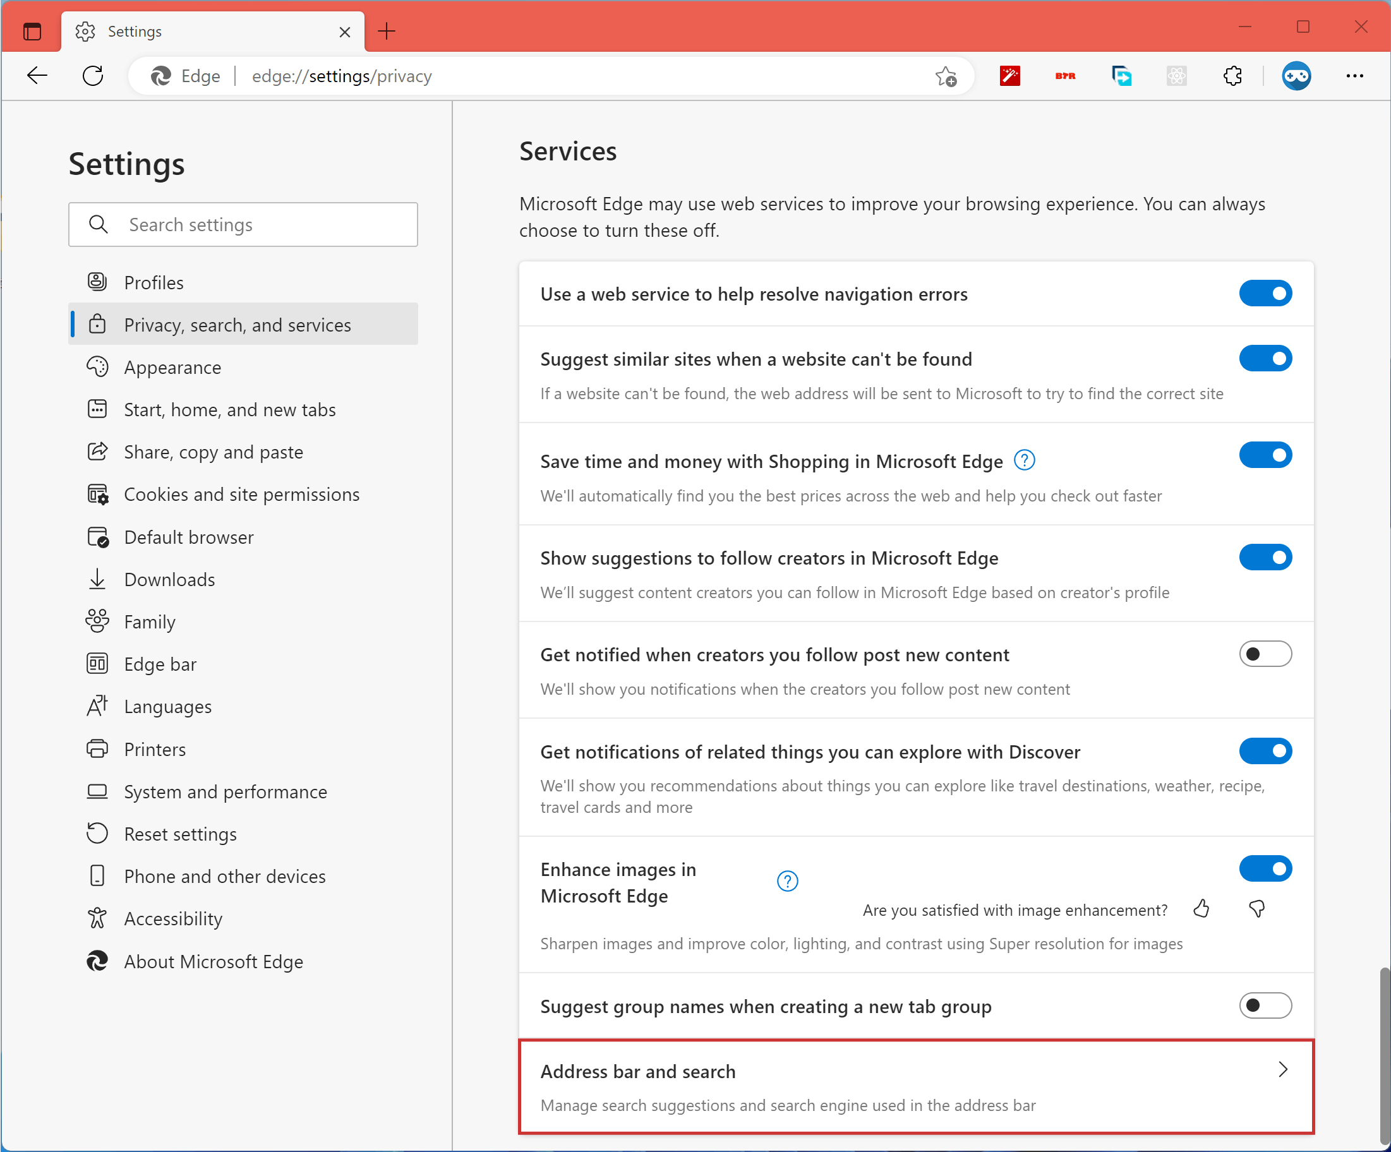Toggle web service for navigation errors
This screenshot has height=1152, width=1391.
(1265, 293)
